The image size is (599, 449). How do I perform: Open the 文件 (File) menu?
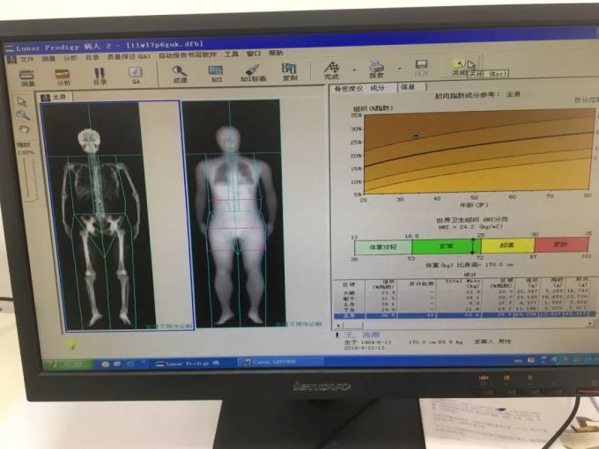tap(26, 59)
